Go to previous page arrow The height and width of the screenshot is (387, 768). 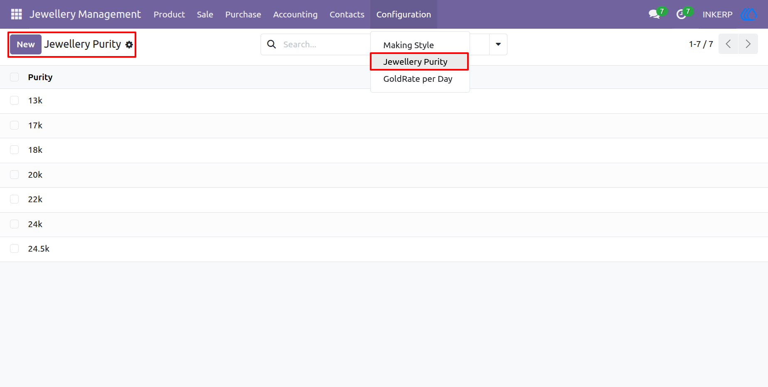click(728, 44)
